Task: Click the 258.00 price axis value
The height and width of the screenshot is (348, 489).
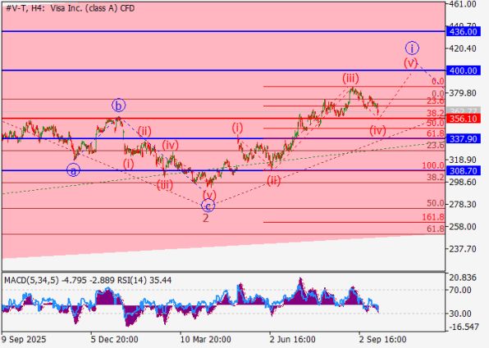Action: [x=463, y=227]
